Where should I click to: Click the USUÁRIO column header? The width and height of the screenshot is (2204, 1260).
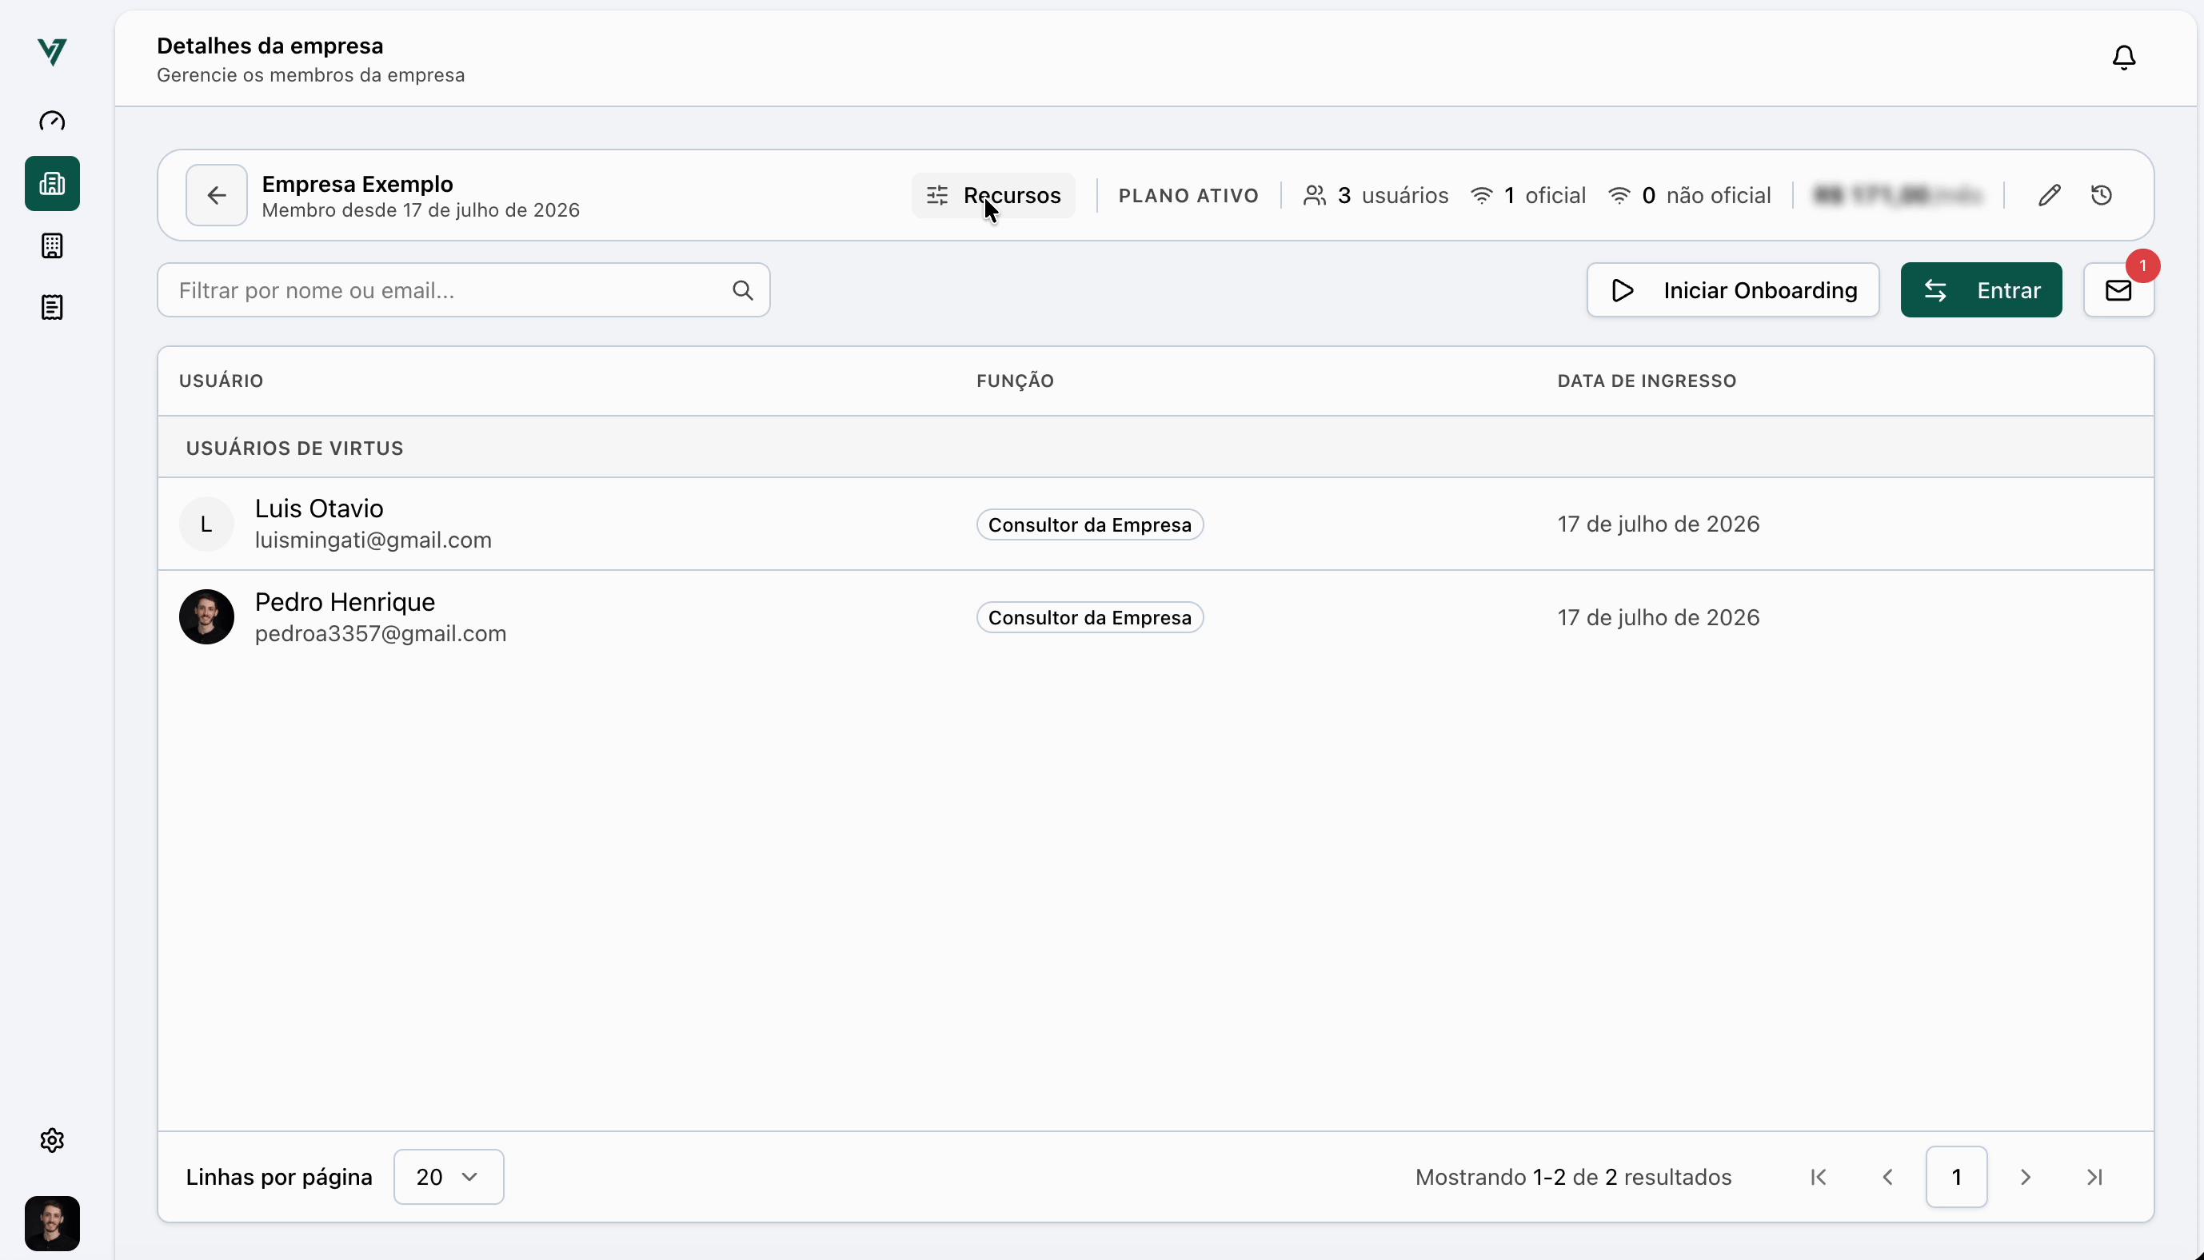(222, 381)
